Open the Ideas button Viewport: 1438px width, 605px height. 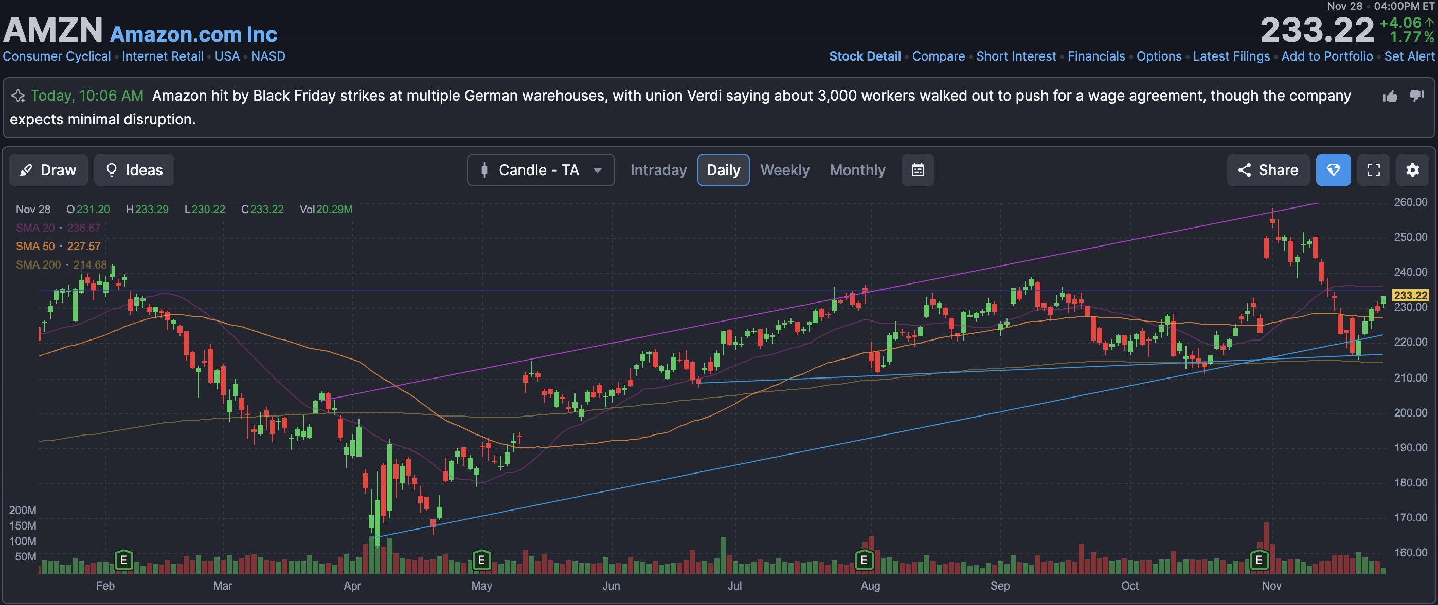pyautogui.click(x=134, y=170)
